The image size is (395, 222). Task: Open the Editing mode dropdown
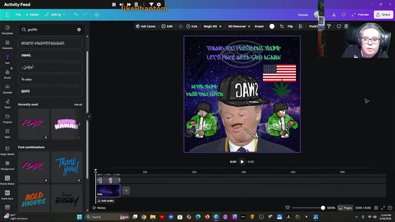(55, 14)
